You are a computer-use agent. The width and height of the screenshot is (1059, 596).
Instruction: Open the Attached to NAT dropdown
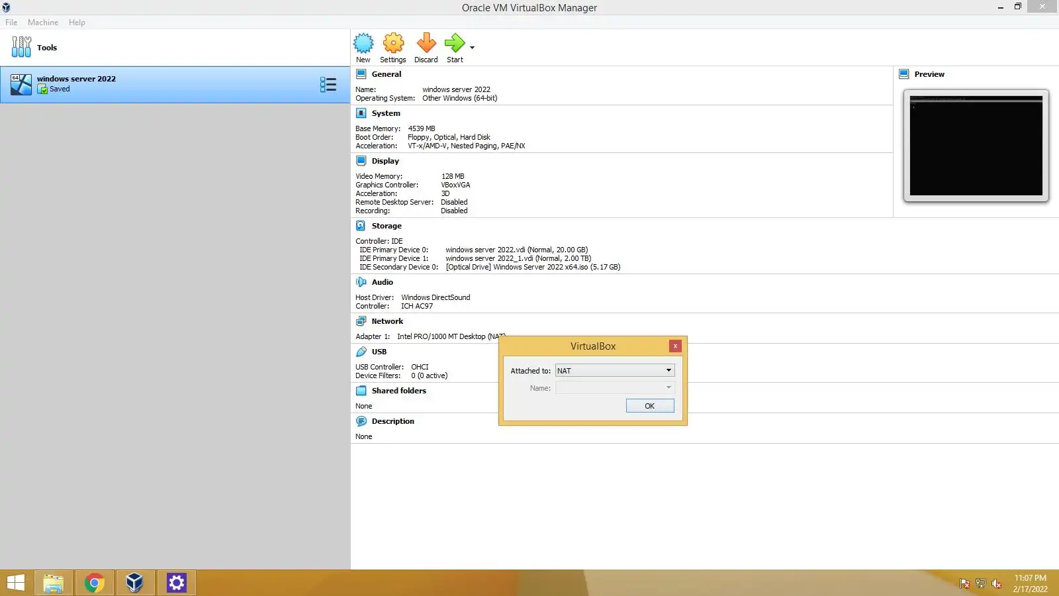[615, 371]
